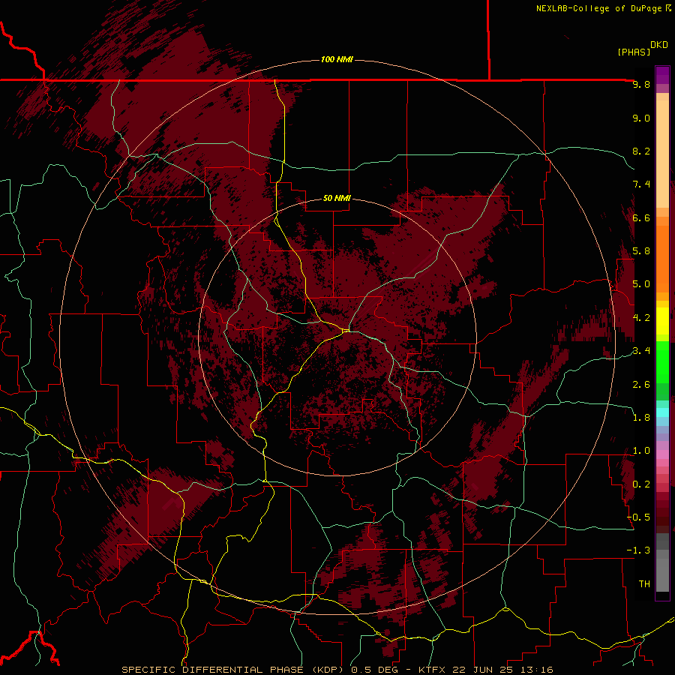Click the 6.6 value on the color scale

[x=641, y=217]
